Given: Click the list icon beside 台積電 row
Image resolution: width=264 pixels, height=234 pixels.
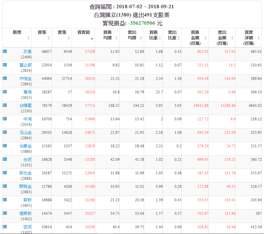Looking at the screenshot, I should click(5, 105).
